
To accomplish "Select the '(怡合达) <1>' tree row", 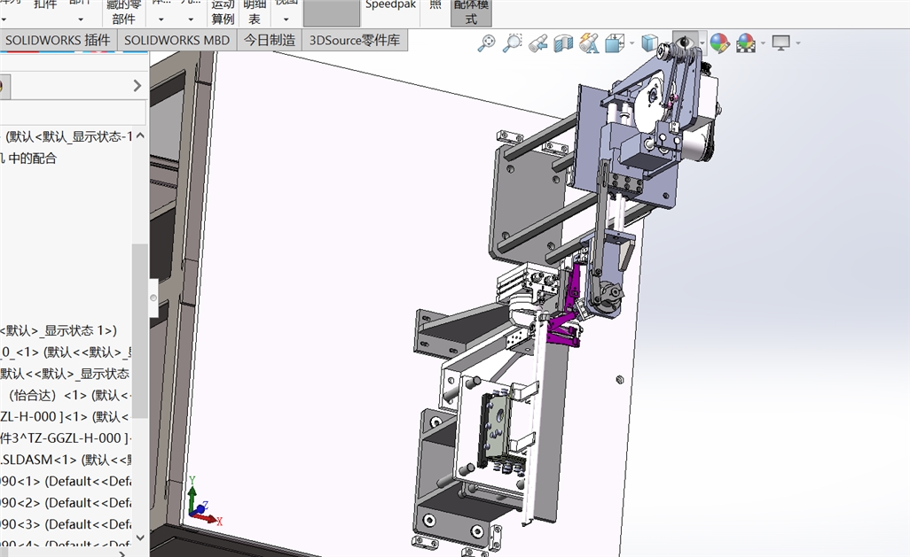I will [67, 395].
